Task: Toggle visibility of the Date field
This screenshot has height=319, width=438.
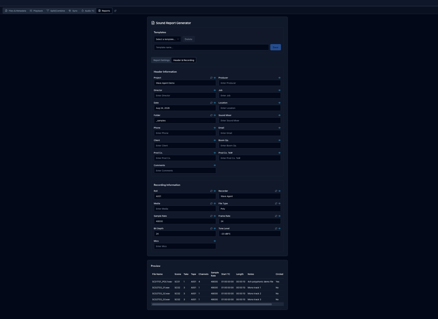Action: (x=215, y=103)
